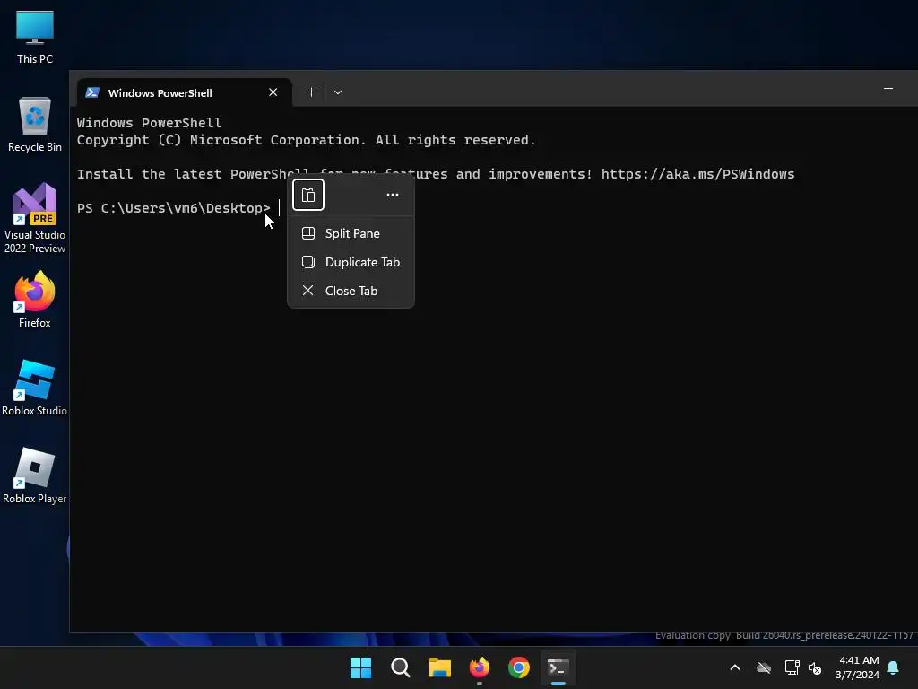Open Google Chrome from taskbar

(x=519, y=667)
